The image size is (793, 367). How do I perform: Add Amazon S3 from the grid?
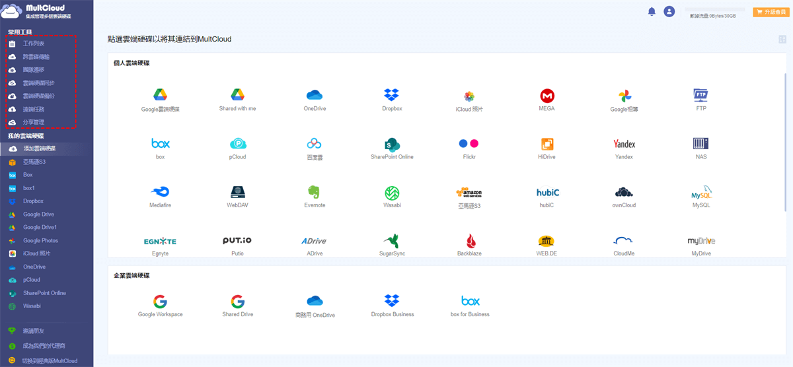pyautogui.click(x=469, y=197)
